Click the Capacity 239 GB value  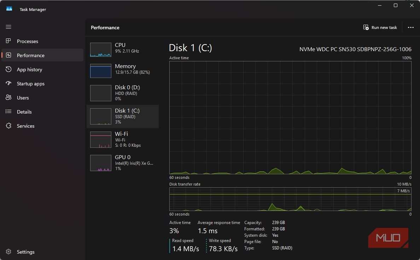(279, 222)
